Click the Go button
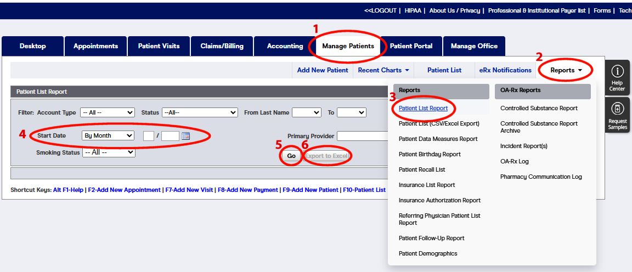 (x=291, y=156)
